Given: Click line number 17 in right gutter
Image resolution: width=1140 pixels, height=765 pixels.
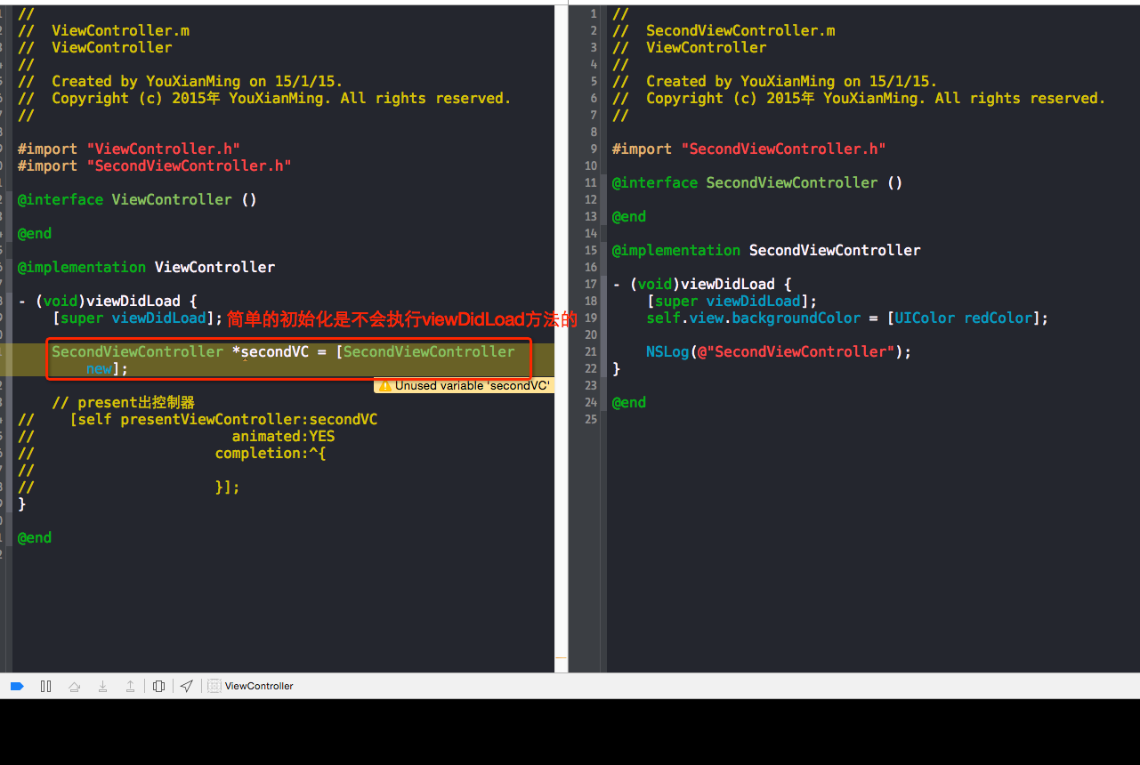Looking at the screenshot, I should tap(591, 284).
